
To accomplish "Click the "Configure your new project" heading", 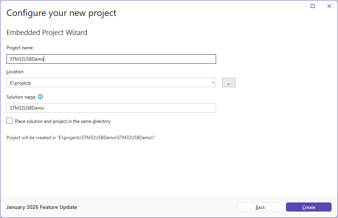I will (62, 13).
